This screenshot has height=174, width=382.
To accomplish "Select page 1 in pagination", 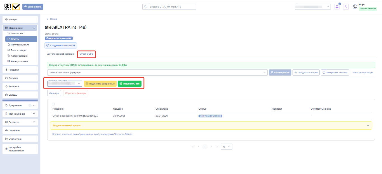I will tap(205, 147).
